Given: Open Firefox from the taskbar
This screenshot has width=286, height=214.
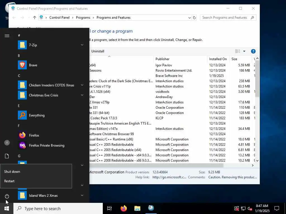Looking at the screenshot, I should [124, 208].
